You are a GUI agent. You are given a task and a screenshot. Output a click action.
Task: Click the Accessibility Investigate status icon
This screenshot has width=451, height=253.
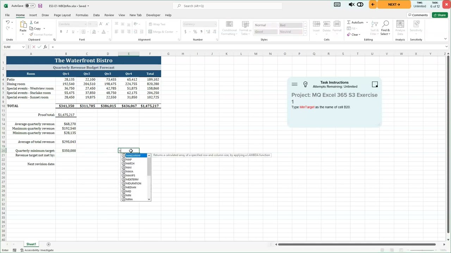click(22, 250)
